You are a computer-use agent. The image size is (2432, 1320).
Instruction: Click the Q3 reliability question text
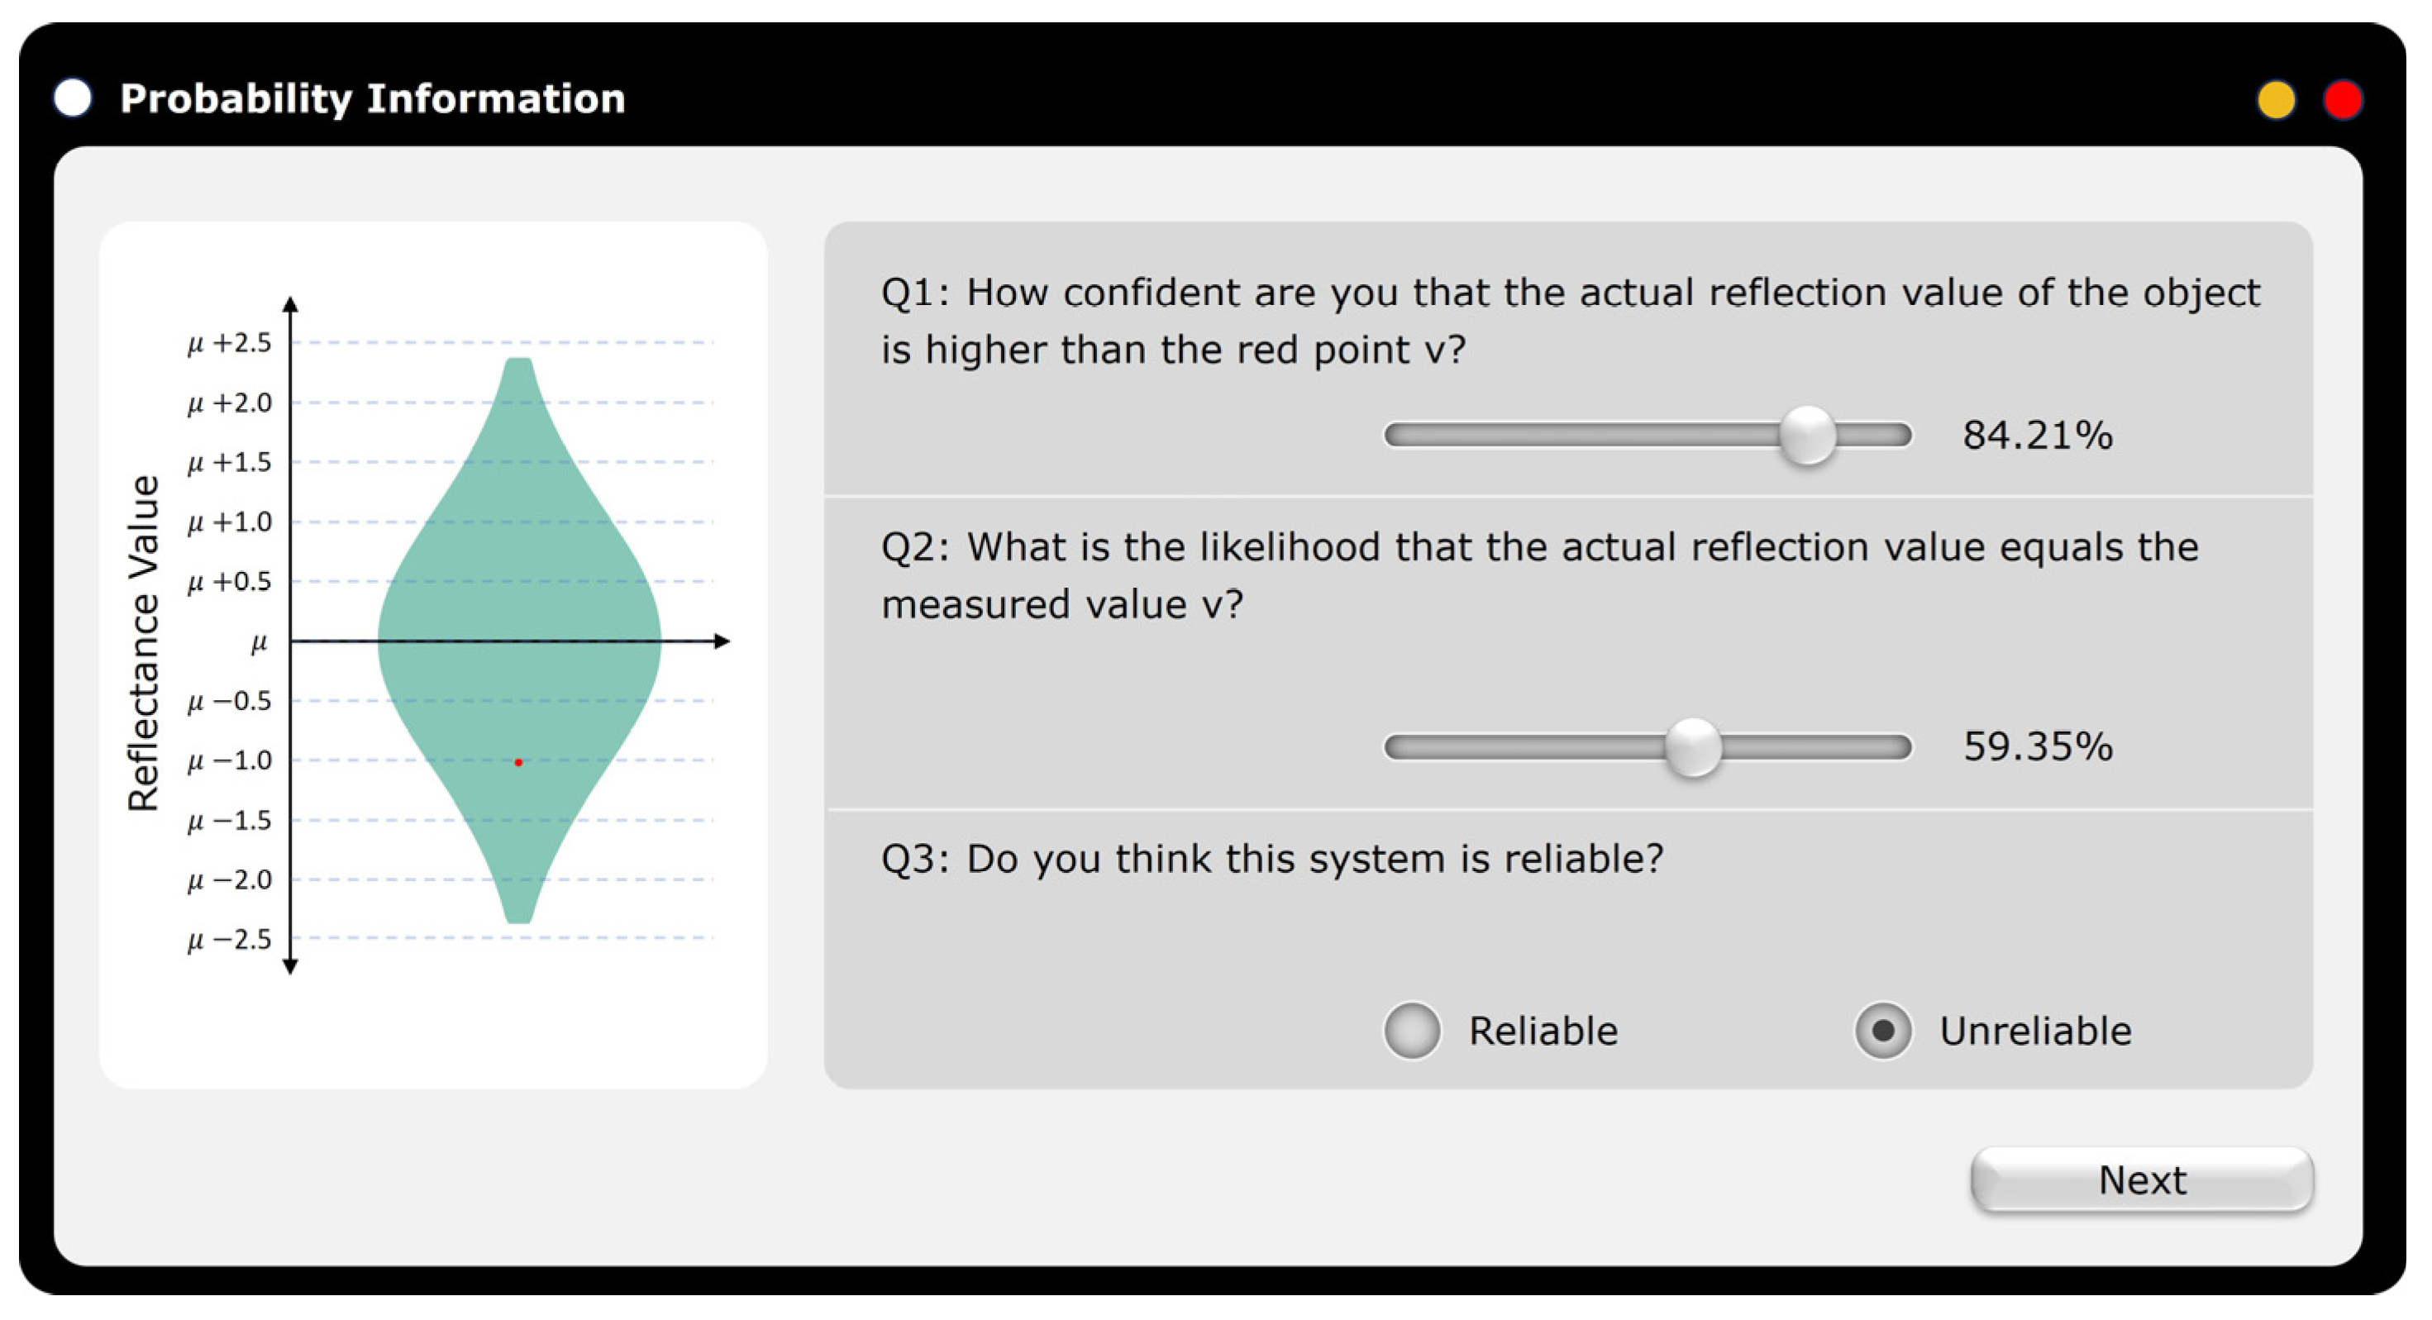coord(1271,860)
